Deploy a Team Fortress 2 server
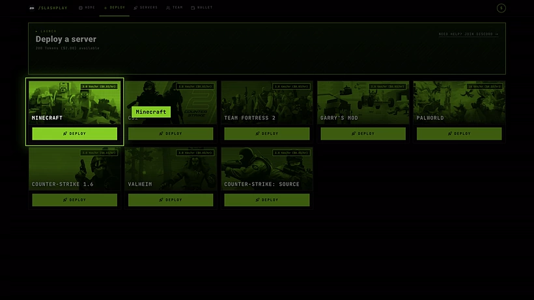This screenshot has height=300, width=534. pyautogui.click(x=267, y=134)
